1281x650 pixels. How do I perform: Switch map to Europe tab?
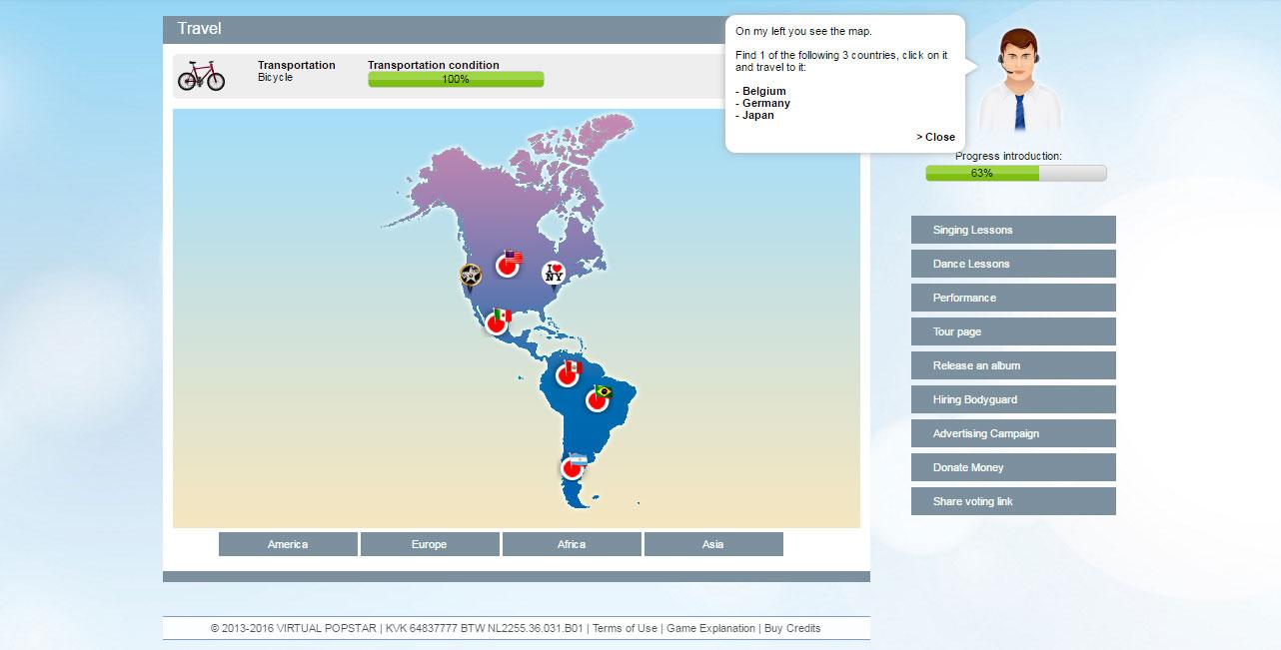coord(430,544)
